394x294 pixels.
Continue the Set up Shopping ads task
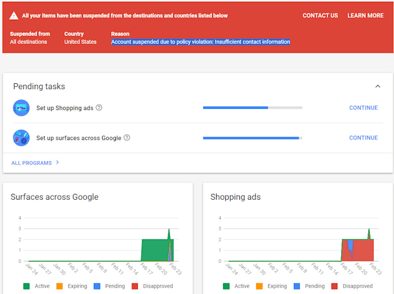pyautogui.click(x=363, y=108)
